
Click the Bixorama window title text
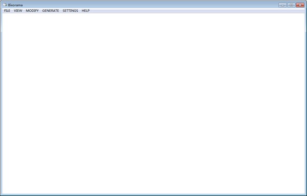(15, 5)
